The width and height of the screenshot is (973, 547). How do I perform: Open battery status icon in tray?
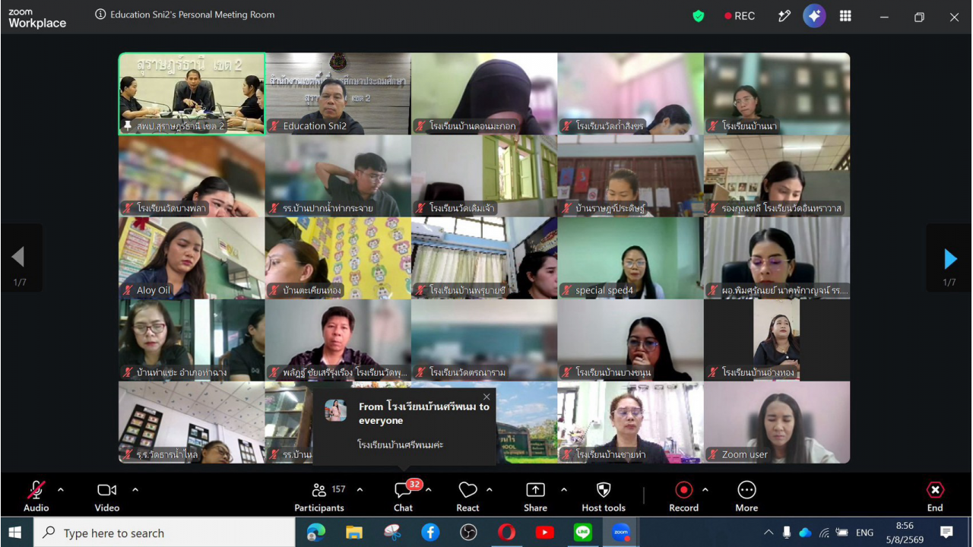tap(842, 533)
